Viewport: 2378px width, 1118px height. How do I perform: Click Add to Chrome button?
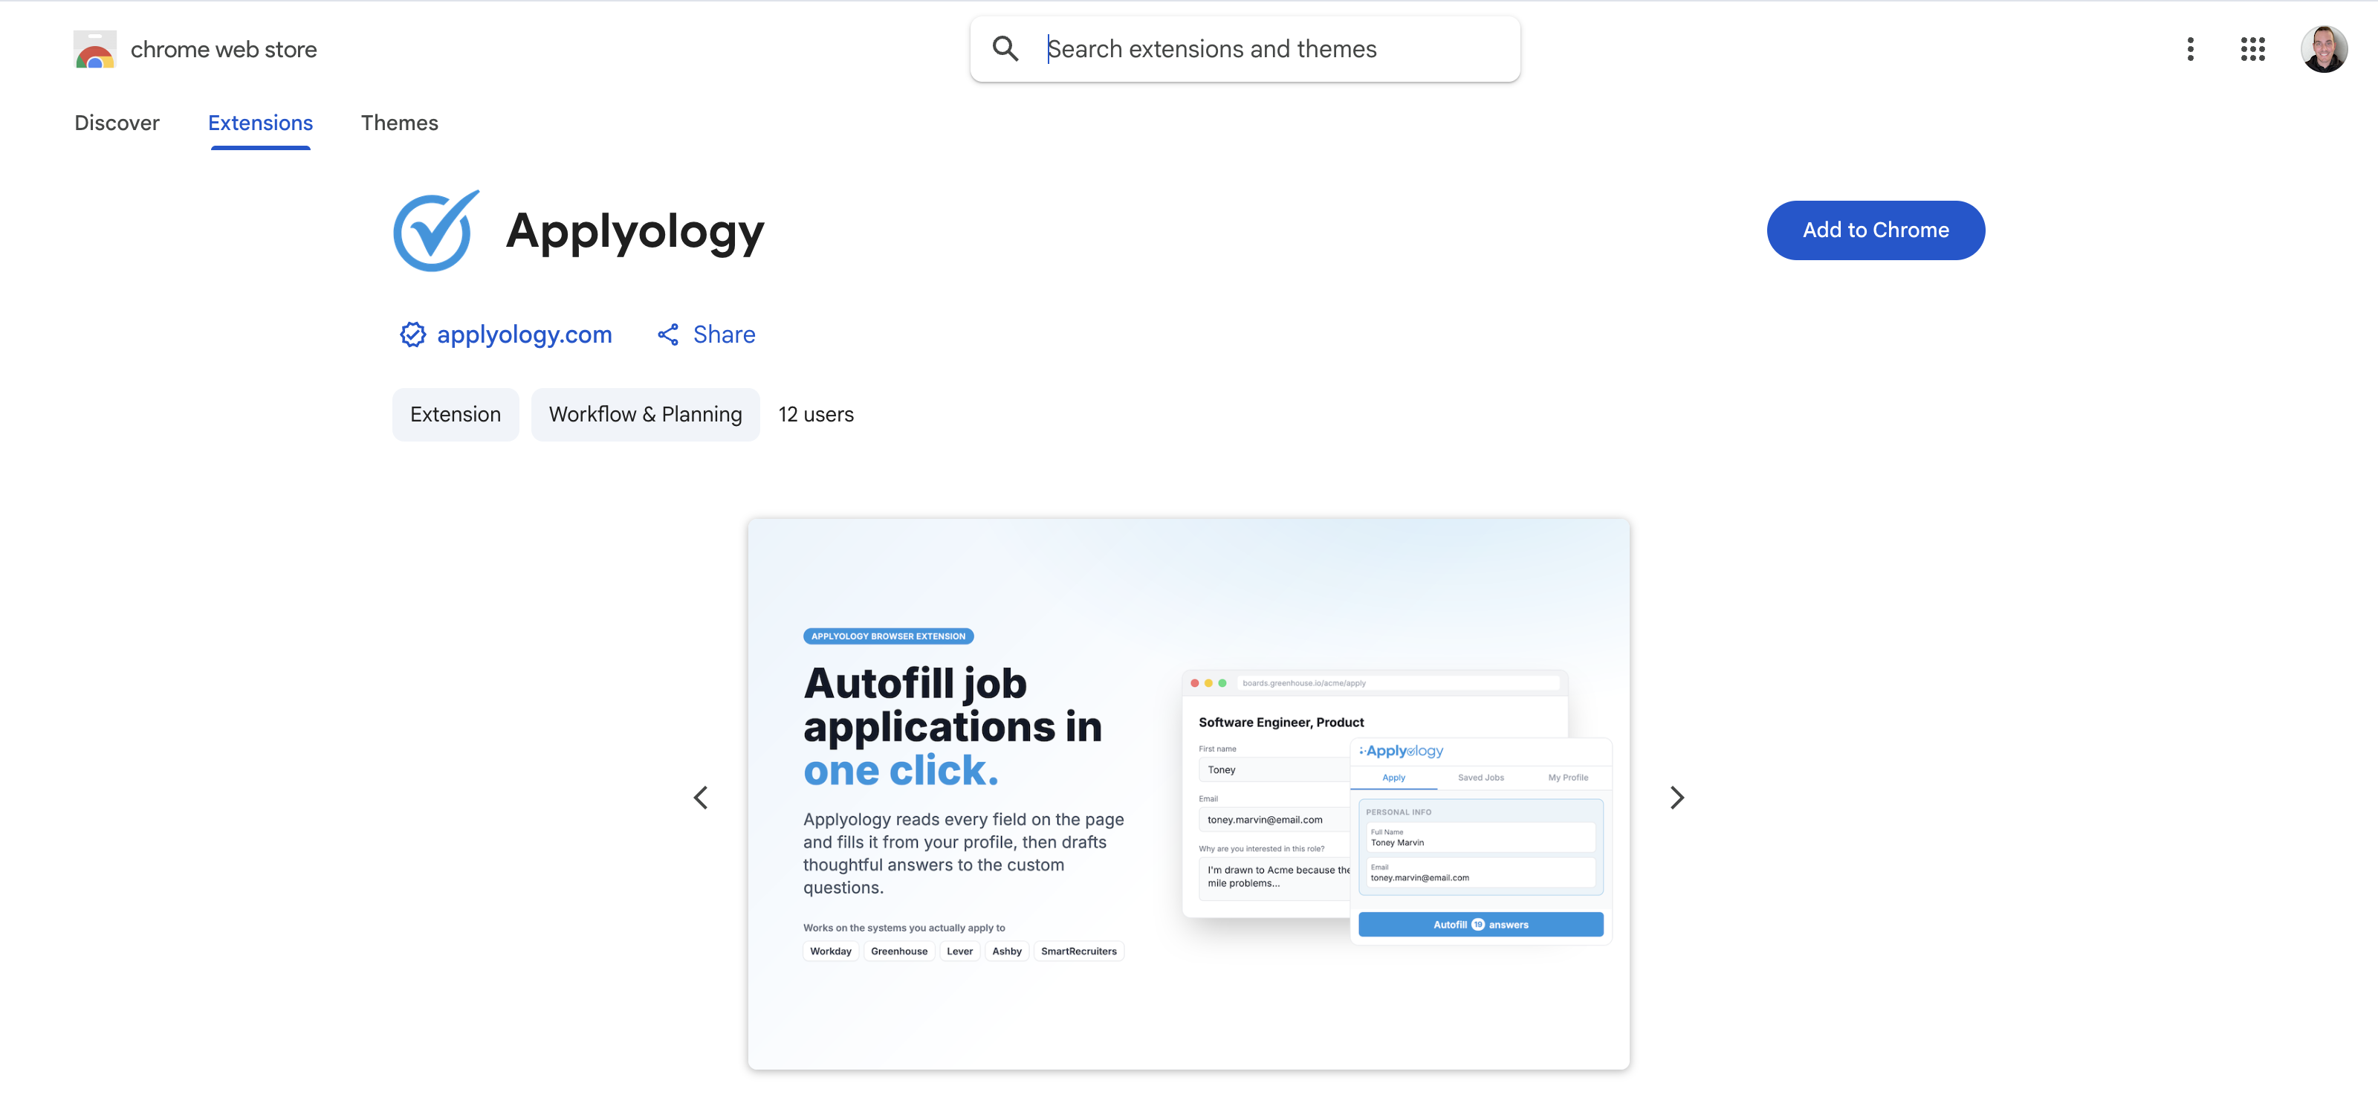[x=1875, y=230]
